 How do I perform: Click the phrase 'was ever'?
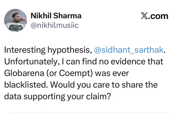[112, 74]
